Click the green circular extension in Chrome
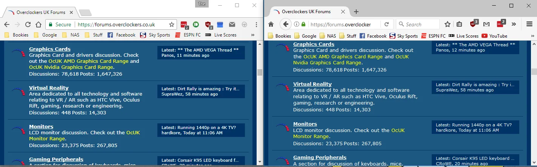This screenshot has height=167, width=537. (x=195, y=24)
